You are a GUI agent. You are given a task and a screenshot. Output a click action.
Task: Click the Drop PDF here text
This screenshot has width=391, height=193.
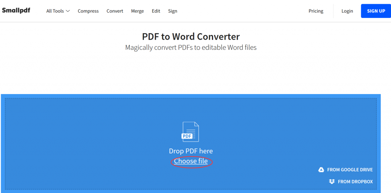(x=191, y=151)
